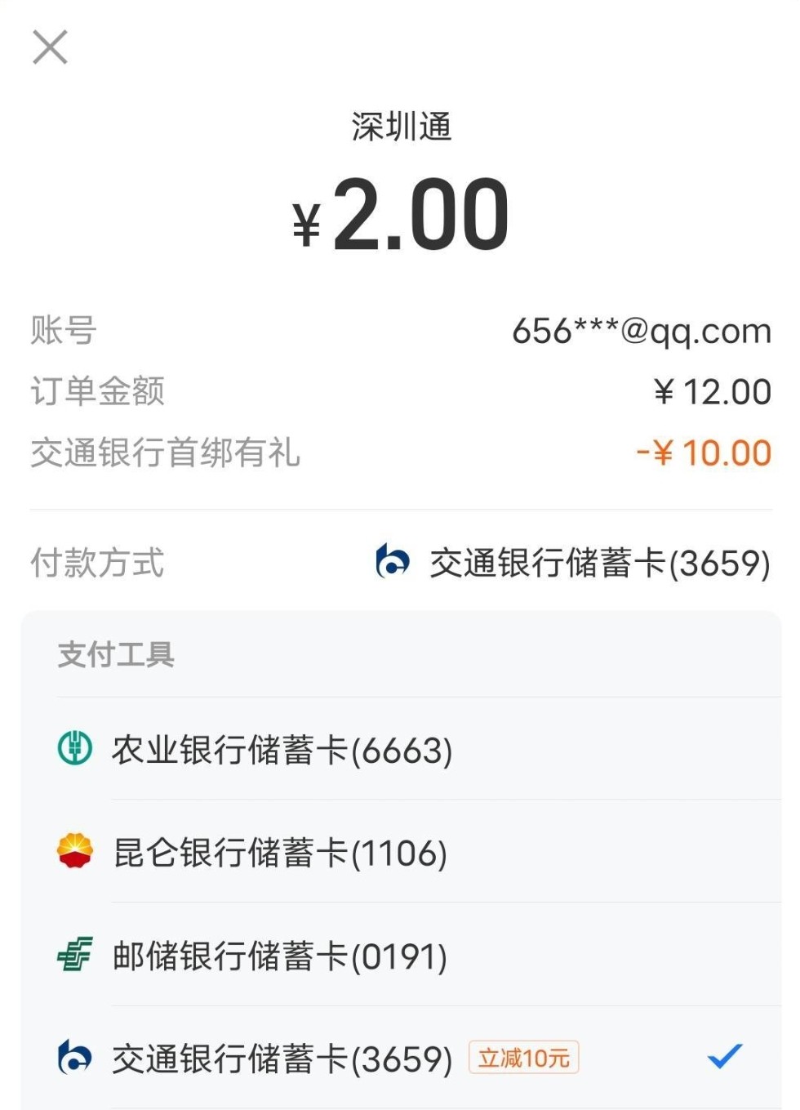
Task: Click the Postal Savings Bank logo icon
Action: 75,954
